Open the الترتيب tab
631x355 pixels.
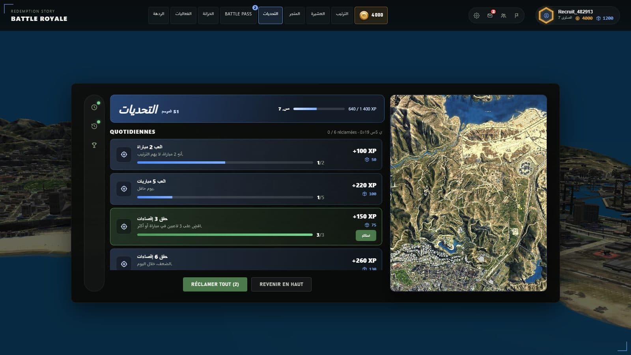pos(342,15)
